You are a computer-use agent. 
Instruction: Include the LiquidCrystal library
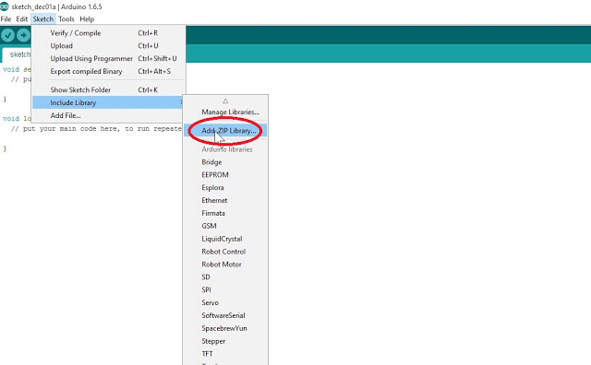(225, 239)
